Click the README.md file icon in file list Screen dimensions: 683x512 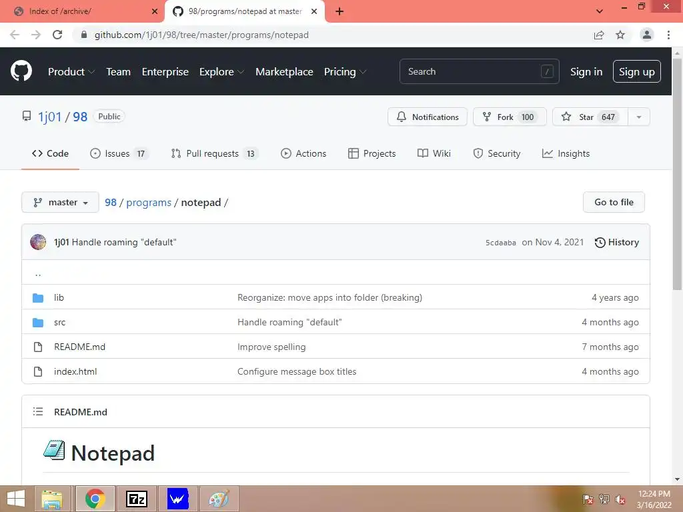pyautogui.click(x=38, y=347)
